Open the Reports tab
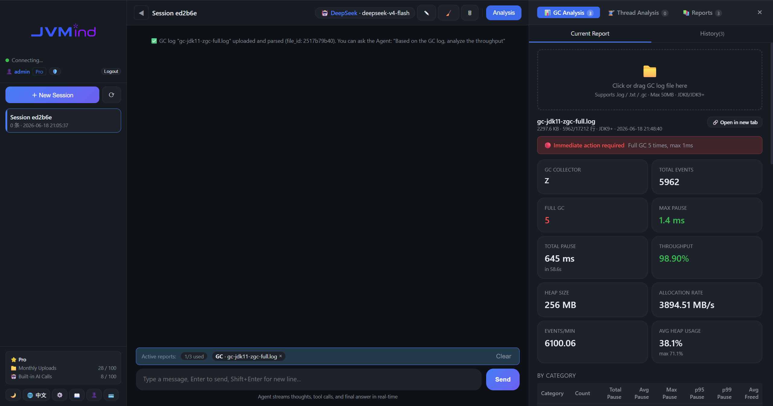The height and width of the screenshot is (406, 773). click(x=702, y=13)
